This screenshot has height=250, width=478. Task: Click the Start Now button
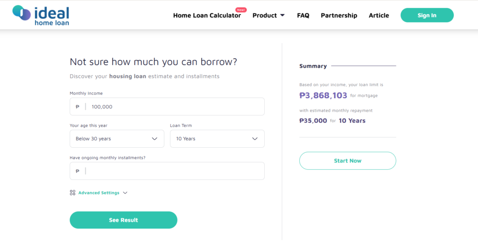point(347,161)
